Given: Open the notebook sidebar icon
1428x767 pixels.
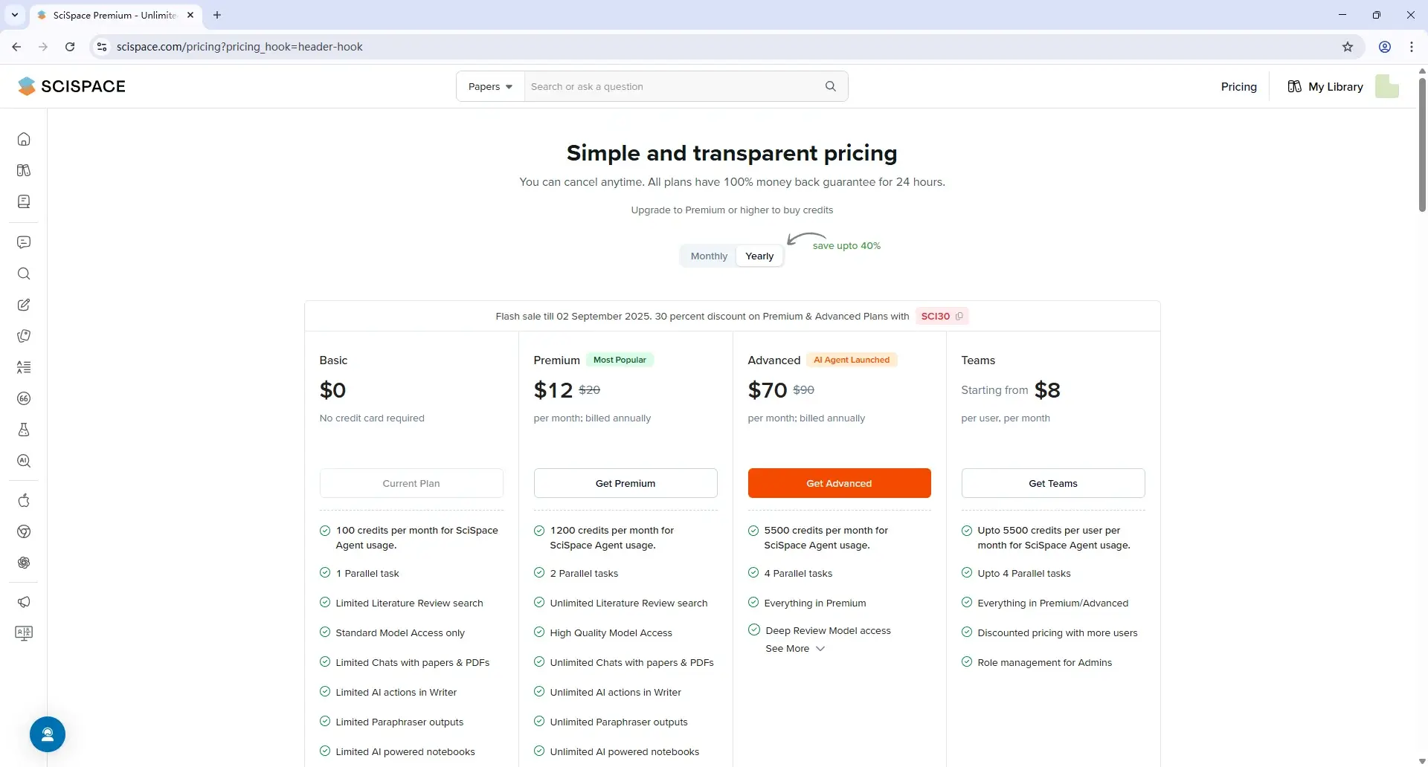Looking at the screenshot, I should click(x=24, y=201).
